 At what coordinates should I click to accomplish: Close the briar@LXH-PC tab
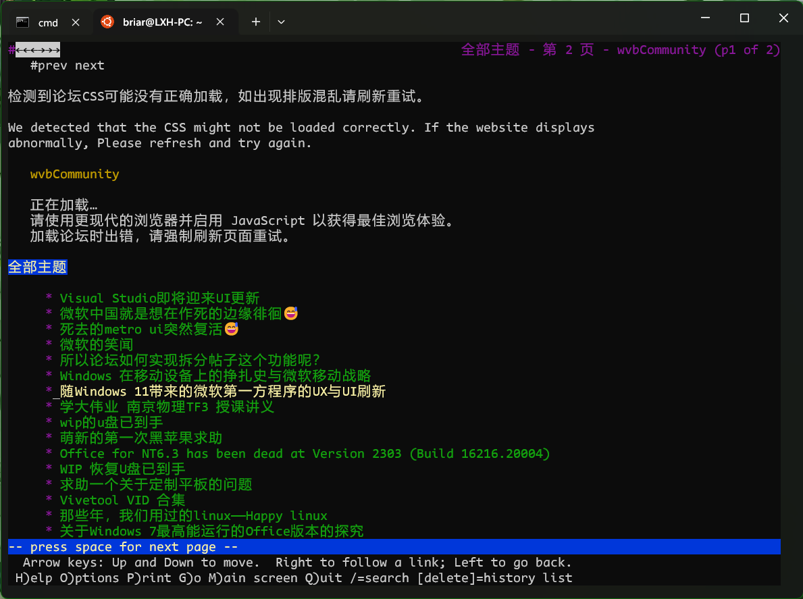click(220, 22)
